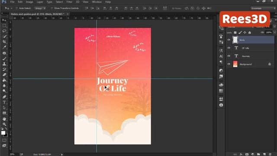Swap foreground and background colors
277x156 pixels.
tap(6, 129)
